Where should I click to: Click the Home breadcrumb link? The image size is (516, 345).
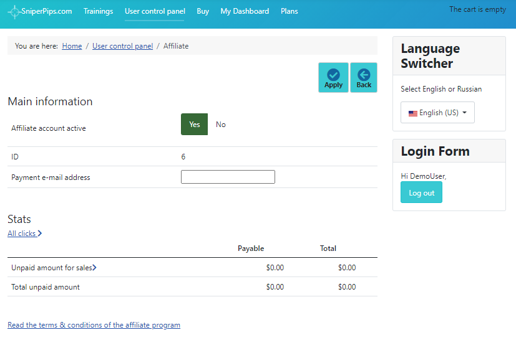[x=72, y=46]
